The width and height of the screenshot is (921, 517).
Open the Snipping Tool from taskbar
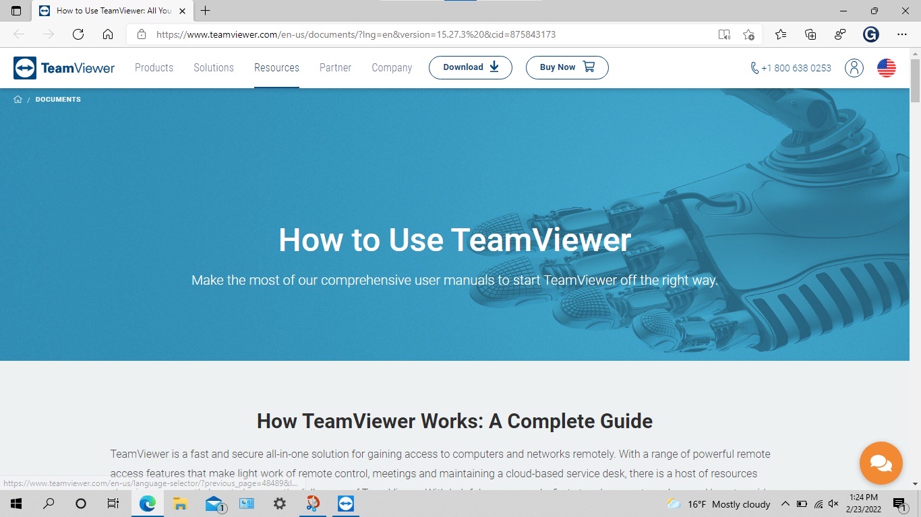pyautogui.click(x=311, y=504)
